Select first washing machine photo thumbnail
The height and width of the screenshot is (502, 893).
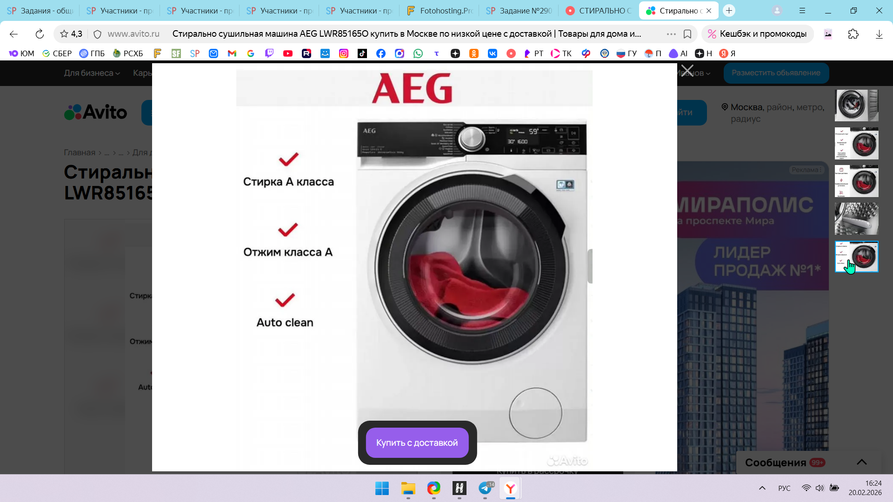(x=856, y=106)
